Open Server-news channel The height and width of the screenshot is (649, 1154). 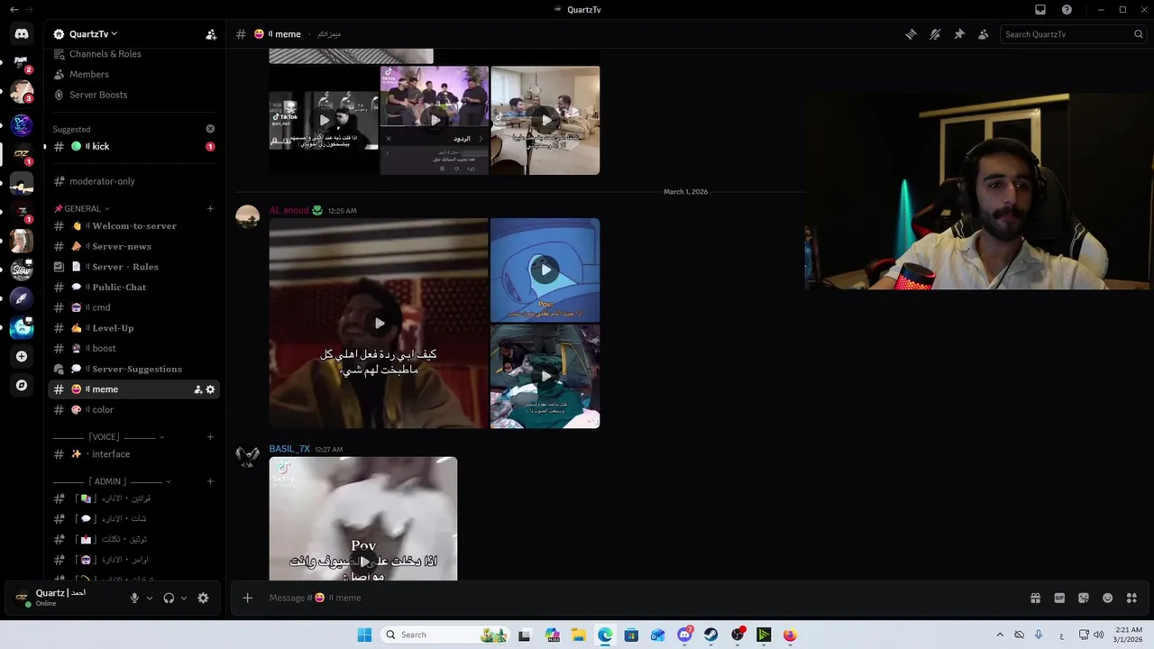(133, 246)
